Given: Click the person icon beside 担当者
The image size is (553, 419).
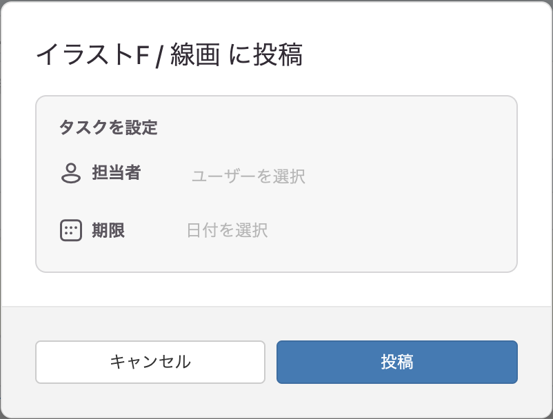Looking at the screenshot, I should pos(71,173).
